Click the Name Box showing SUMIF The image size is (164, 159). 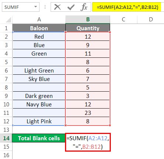tap(21, 7)
